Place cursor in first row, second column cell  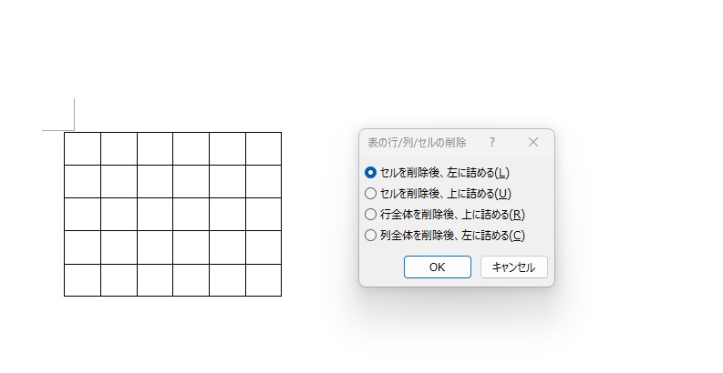119,148
